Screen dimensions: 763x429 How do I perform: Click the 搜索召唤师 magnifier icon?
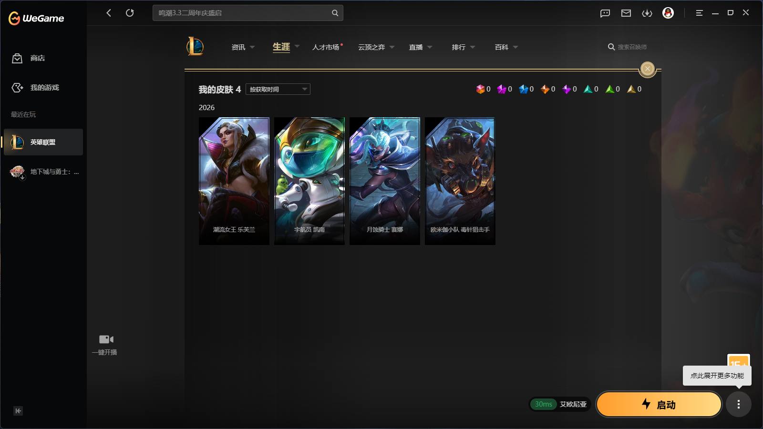click(x=611, y=47)
